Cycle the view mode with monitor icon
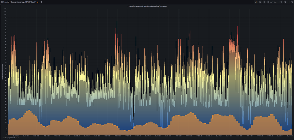Image resolution: width=294 pixels, height=140 pixels. (x=292, y=2)
